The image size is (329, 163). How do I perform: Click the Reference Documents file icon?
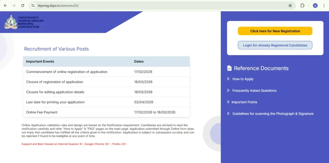click(x=229, y=68)
